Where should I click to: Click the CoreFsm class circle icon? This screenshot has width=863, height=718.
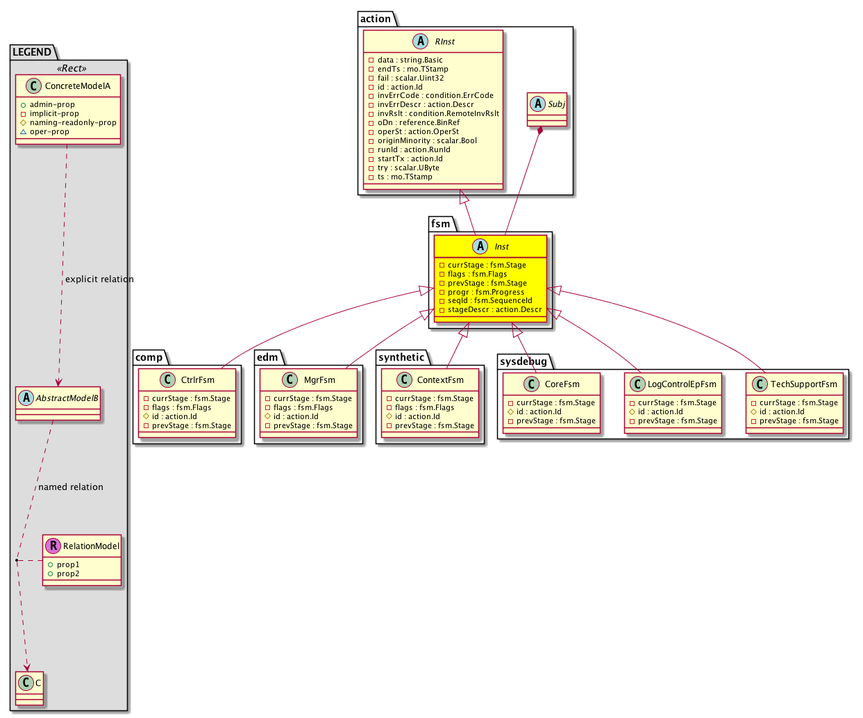[x=531, y=384]
